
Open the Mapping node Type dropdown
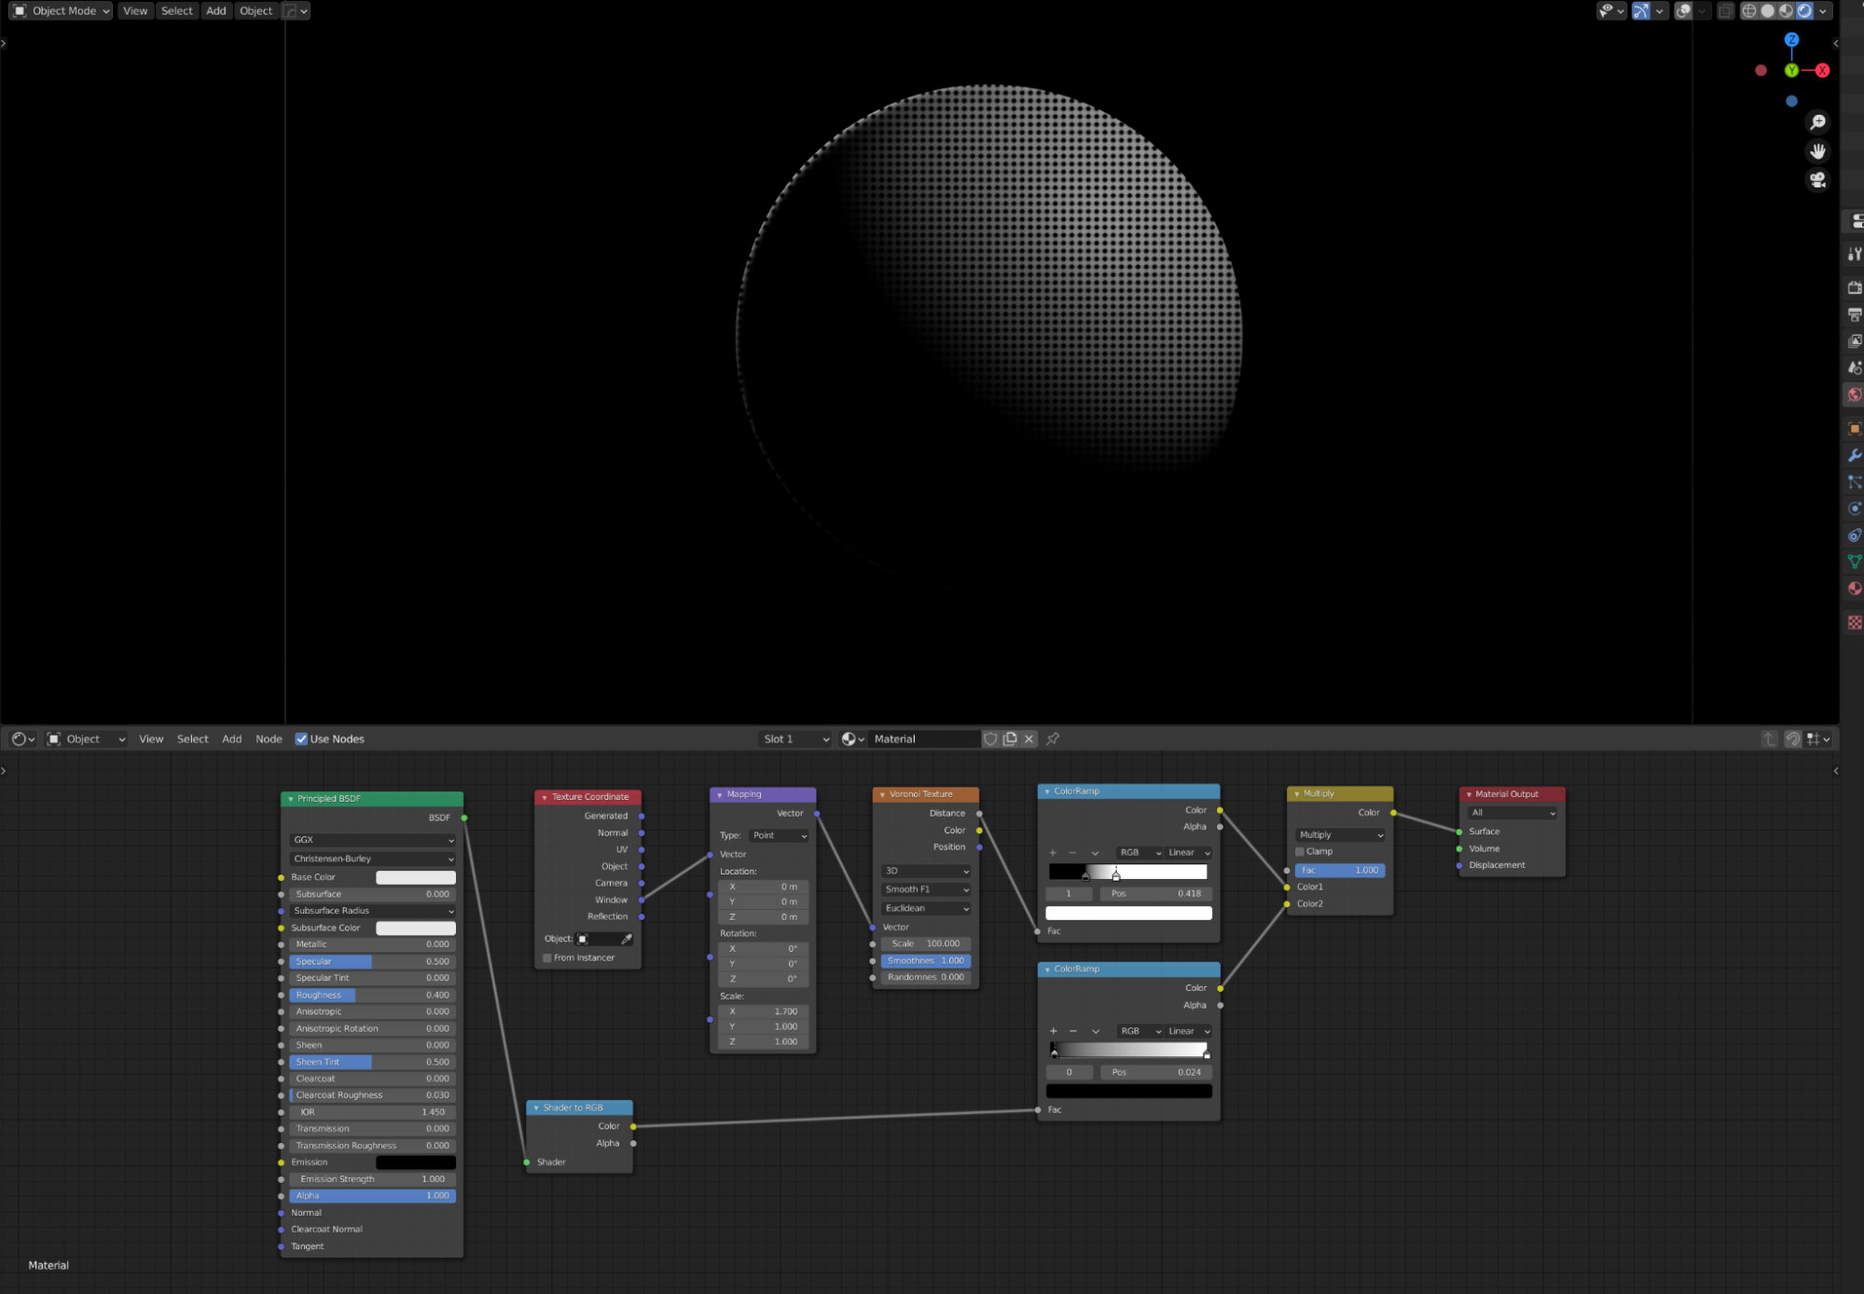click(x=780, y=835)
